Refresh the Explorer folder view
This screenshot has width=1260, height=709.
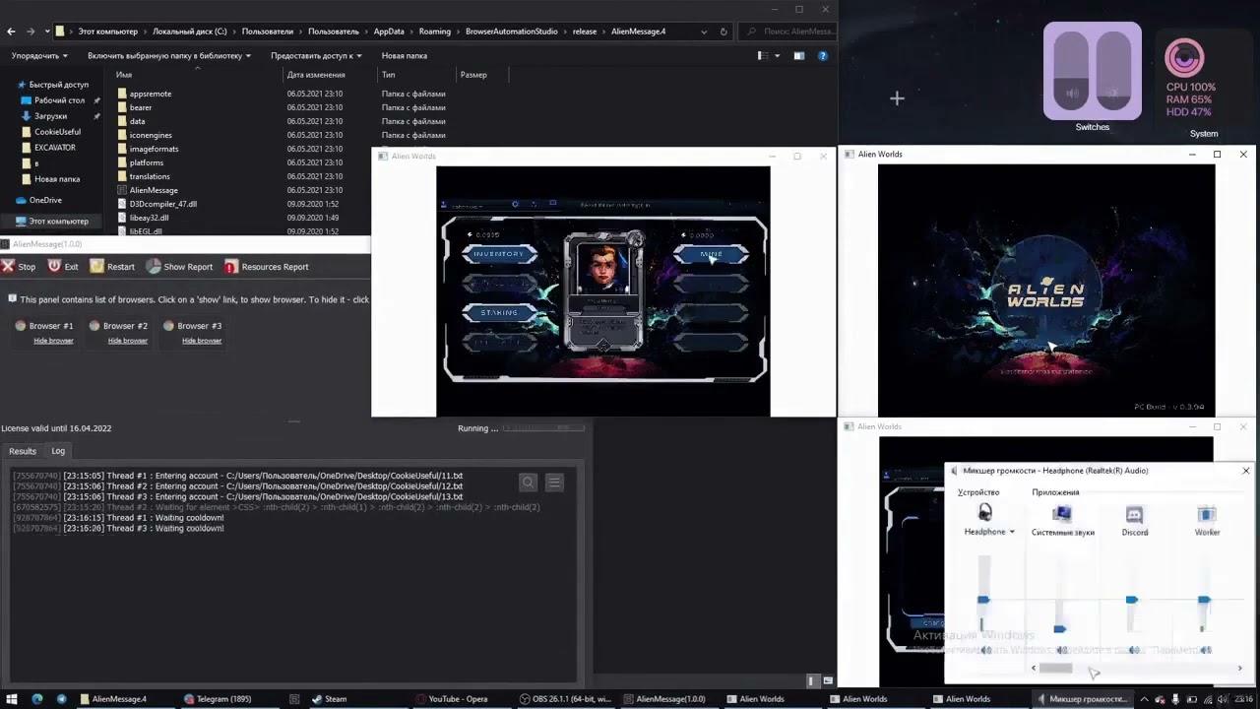(724, 32)
